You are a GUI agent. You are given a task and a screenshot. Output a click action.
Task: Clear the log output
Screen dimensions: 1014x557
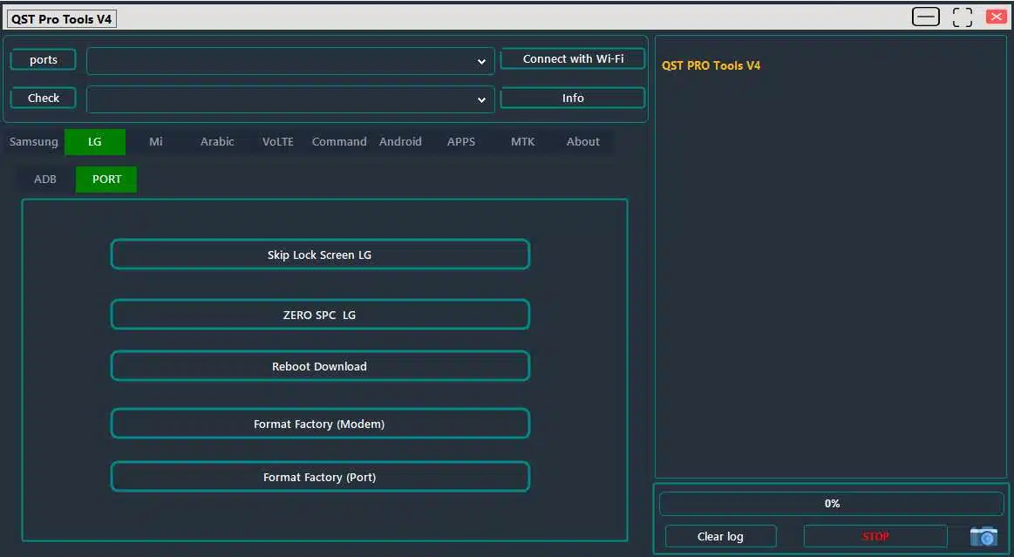click(x=720, y=536)
